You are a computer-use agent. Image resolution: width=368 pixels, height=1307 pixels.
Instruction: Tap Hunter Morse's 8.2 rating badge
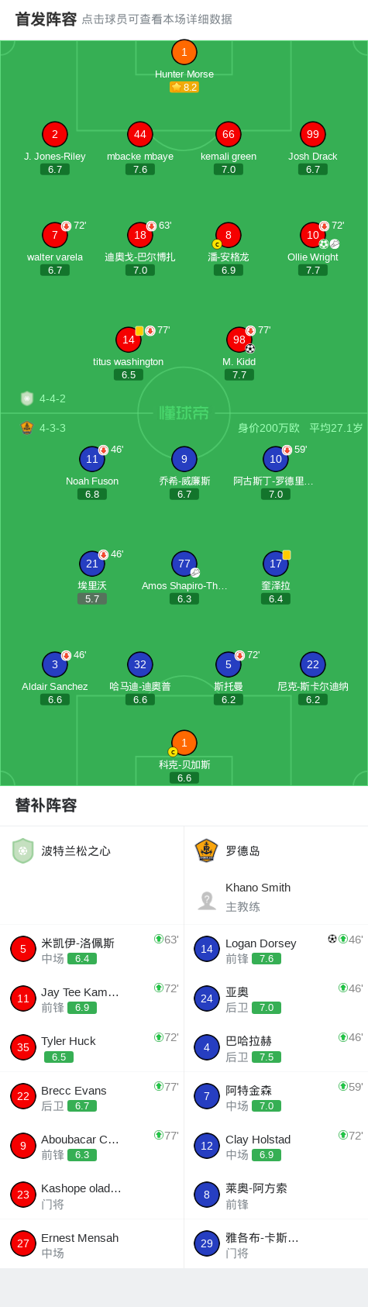click(x=184, y=88)
